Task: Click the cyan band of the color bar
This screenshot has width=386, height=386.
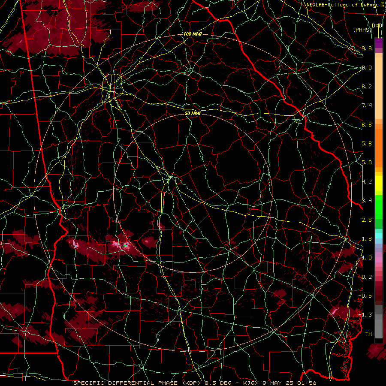Action: [x=379, y=236]
